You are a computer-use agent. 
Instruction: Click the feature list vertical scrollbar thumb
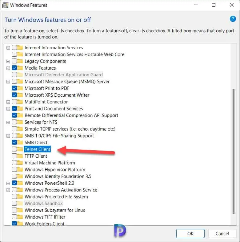233,151
